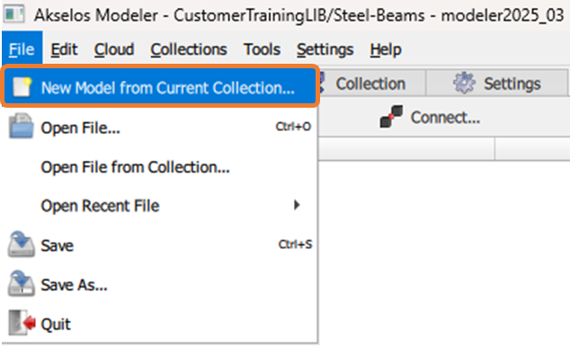Image resolution: width=570 pixels, height=360 pixels.
Task: Expand Open Recent File submenu arrow
Action: coord(297,205)
